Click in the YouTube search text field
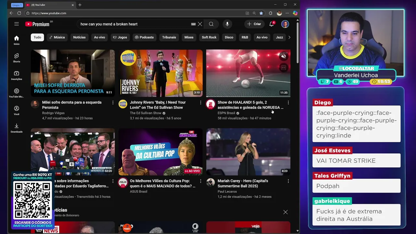The height and width of the screenshot is (234, 416). 135,24
